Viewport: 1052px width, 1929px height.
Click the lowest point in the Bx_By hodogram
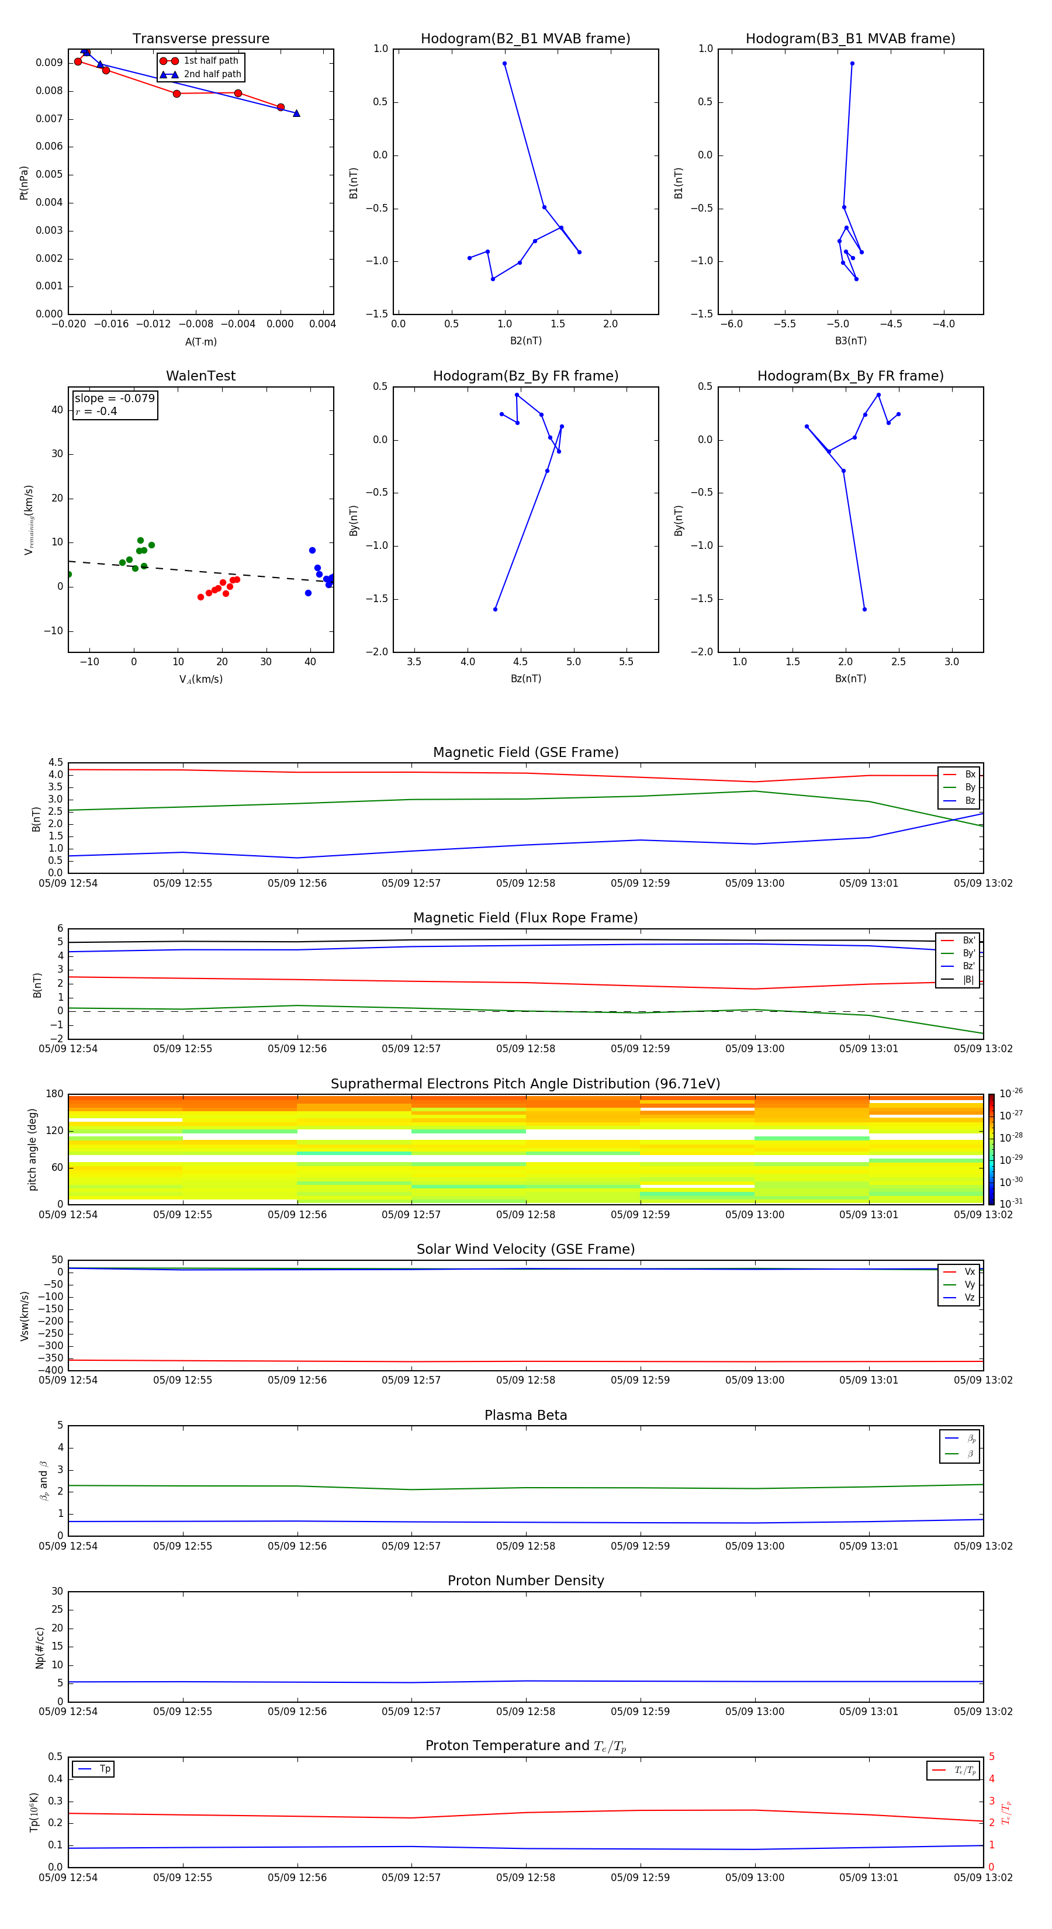tap(865, 610)
